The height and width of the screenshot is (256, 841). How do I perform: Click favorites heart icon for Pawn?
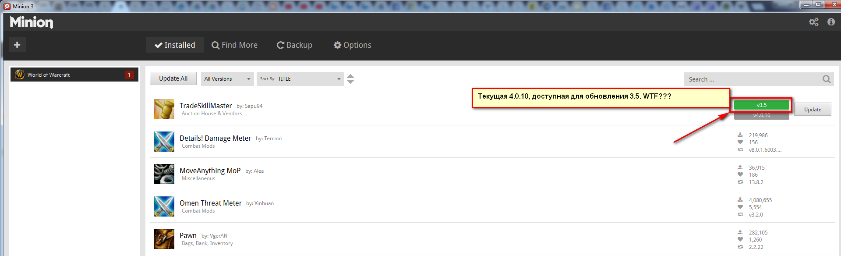[740, 239]
